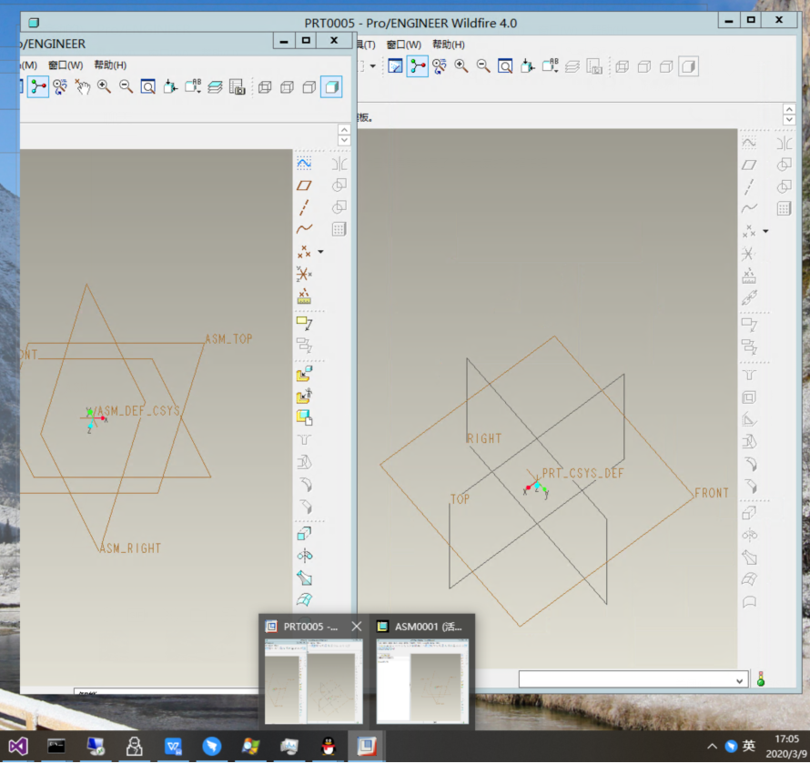Open saved view list in PRT0005 toolbar
810x763 pixels.
pos(550,66)
